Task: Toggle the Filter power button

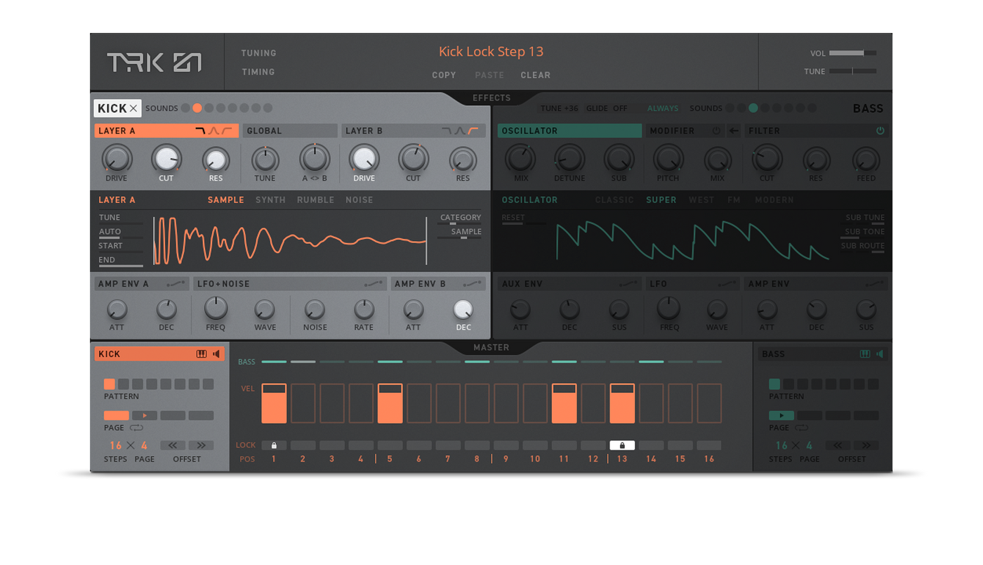Action: (880, 131)
